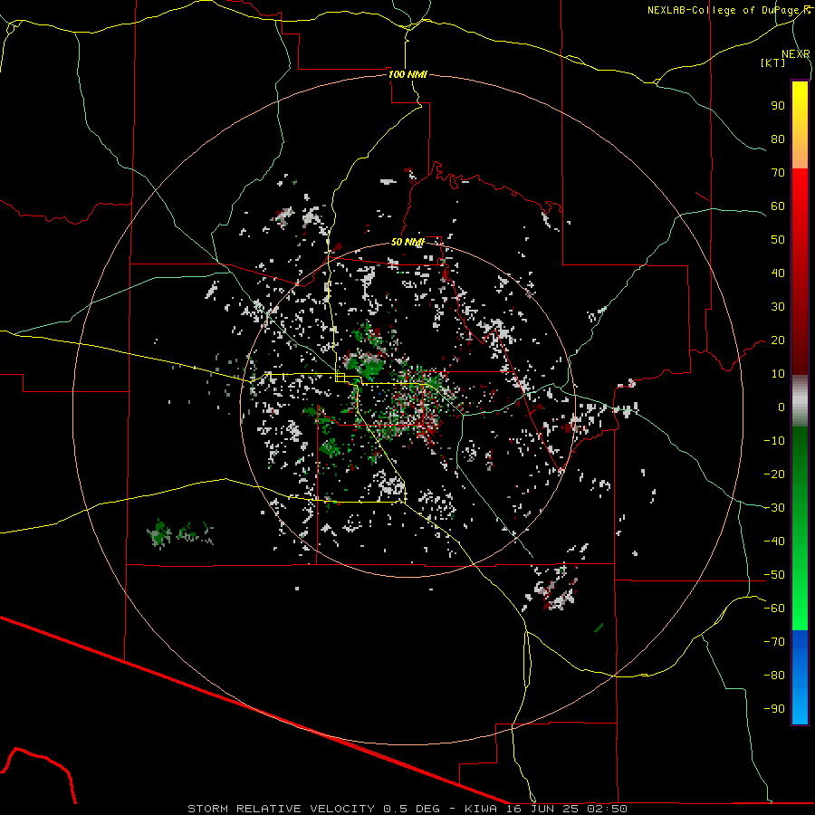Viewport: 815px width, 815px height.
Task: Click the Storm Relative Velocity caption text
Action: coord(407,809)
